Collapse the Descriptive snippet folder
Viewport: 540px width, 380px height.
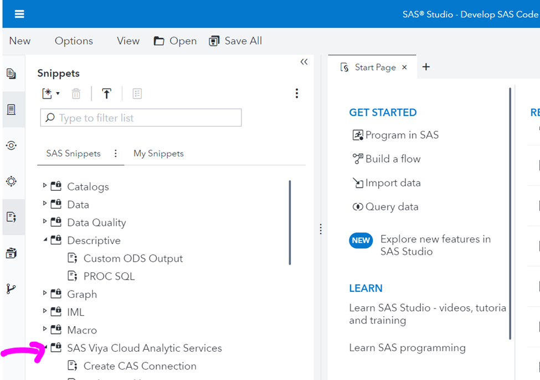[x=45, y=240]
